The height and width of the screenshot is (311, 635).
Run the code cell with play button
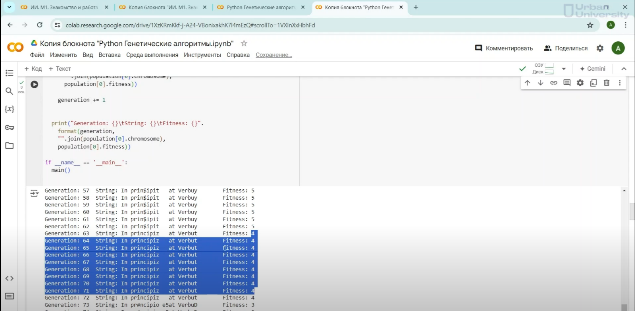tap(35, 84)
